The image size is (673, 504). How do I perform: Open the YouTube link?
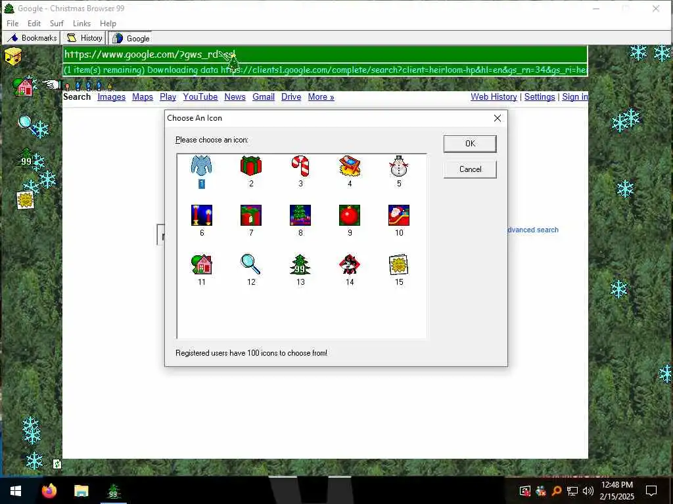[200, 97]
